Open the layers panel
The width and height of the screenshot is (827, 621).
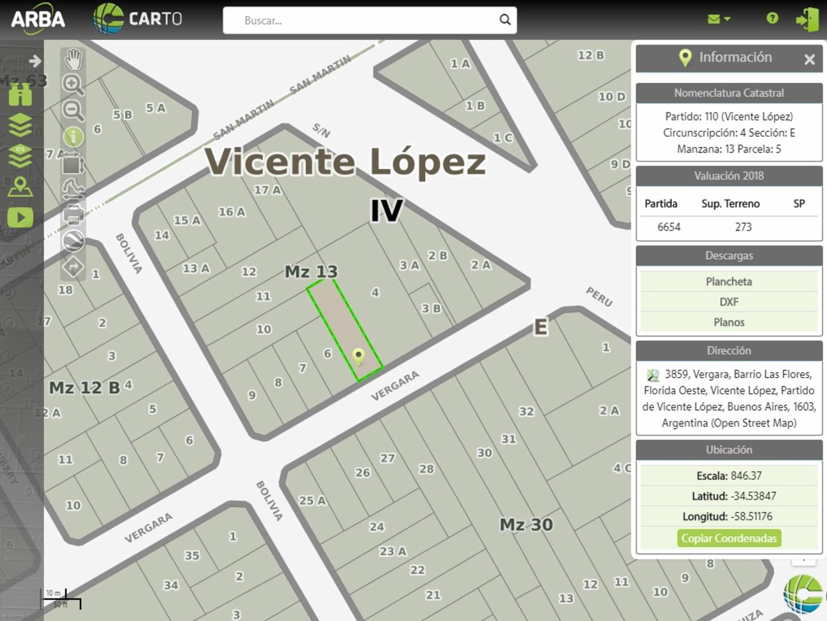coord(20,125)
